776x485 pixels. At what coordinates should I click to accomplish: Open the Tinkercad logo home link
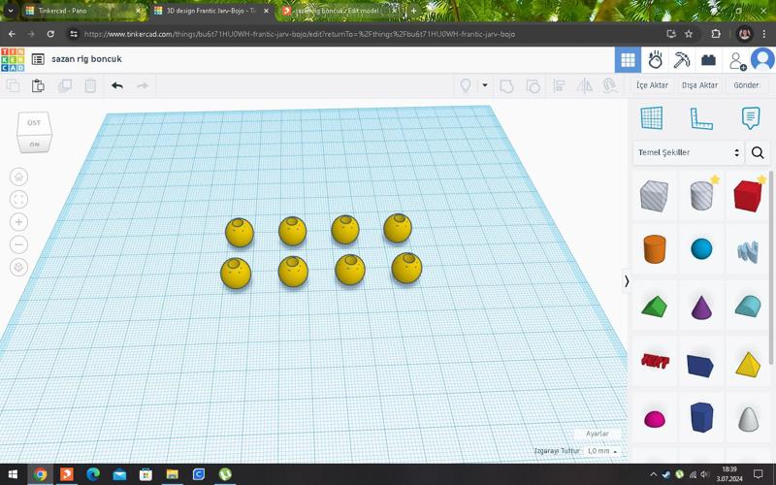[x=13, y=59]
